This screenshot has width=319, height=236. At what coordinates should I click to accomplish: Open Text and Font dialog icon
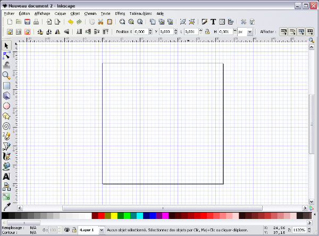point(213,22)
